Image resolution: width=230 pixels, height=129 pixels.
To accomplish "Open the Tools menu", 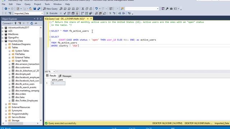I will click(47, 4).
